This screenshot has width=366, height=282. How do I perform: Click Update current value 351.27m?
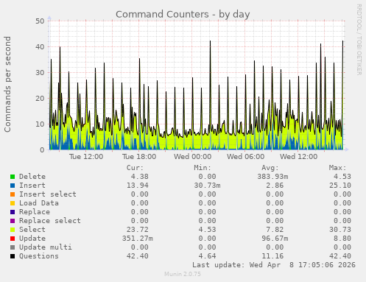(138, 239)
